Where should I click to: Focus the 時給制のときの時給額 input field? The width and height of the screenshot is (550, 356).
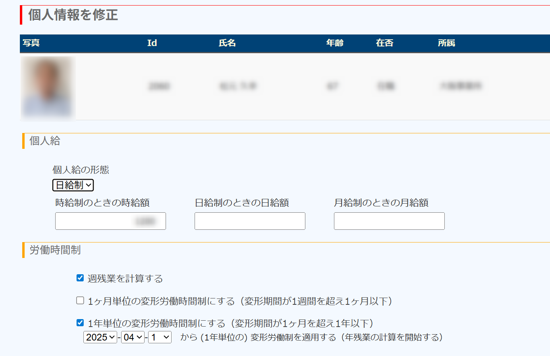coord(110,221)
